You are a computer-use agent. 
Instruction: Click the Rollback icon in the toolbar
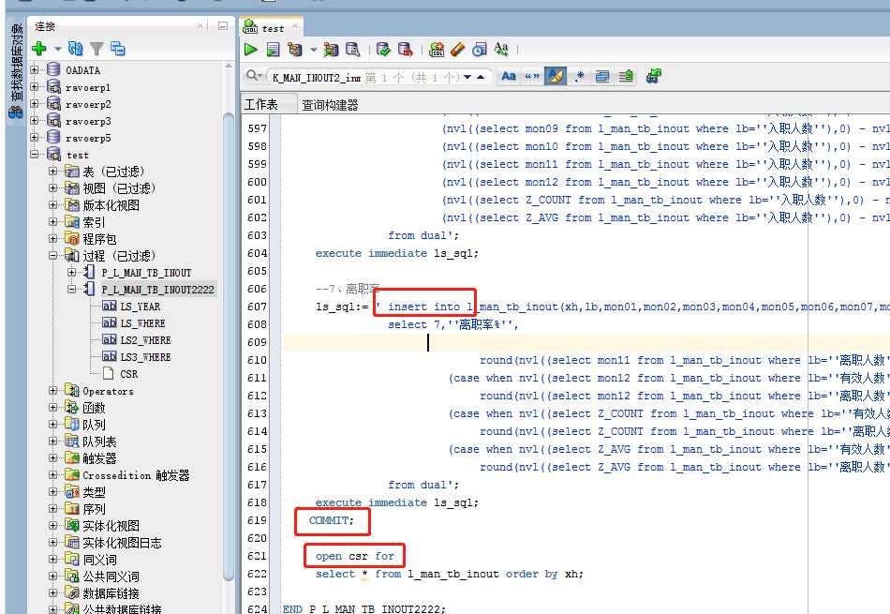tap(406, 50)
